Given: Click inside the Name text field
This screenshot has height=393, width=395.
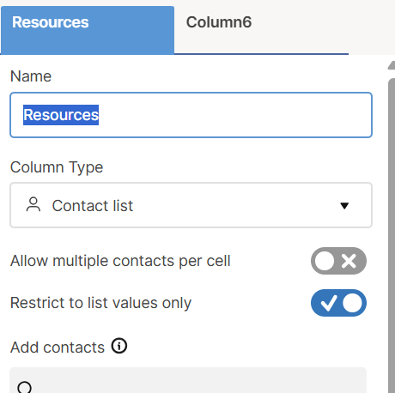Looking at the screenshot, I should point(191,115).
